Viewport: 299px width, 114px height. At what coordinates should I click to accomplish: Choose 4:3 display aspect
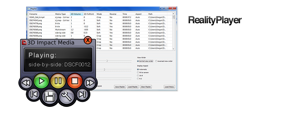click(x=140, y=78)
